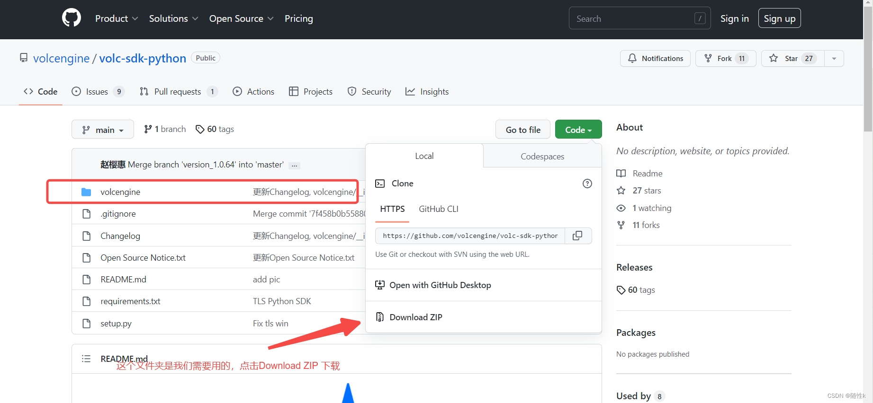This screenshot has width=873, height=403.
Task: Open the Open Source Notice.txt file
Action: pos(143,257)
